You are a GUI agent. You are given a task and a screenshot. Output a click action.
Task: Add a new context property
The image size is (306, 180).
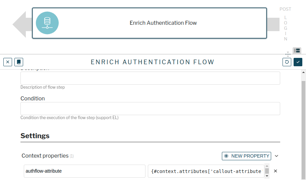246,156
